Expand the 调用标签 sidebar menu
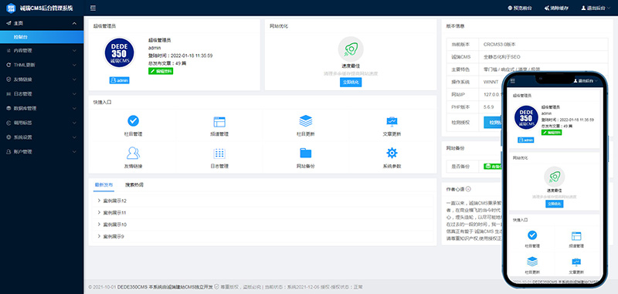 coord(42,123)
